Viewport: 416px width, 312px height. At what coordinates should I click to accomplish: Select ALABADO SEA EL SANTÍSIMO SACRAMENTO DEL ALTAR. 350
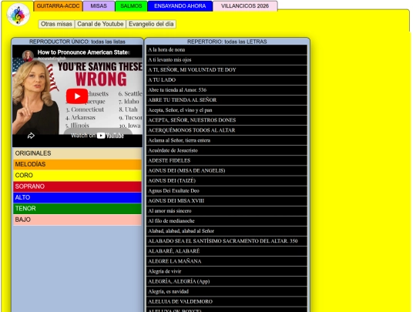226,241
